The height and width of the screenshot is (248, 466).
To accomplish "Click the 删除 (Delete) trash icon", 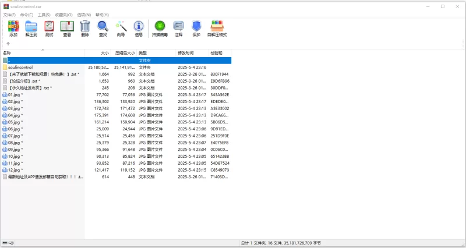I will (x=85, y=27).
